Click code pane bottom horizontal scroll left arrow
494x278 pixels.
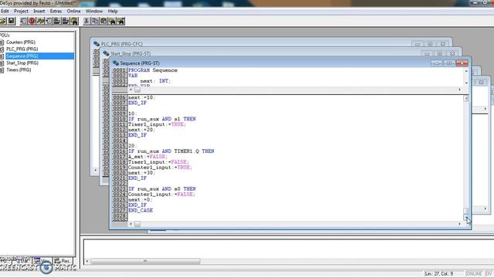click(x=130, y=224)
